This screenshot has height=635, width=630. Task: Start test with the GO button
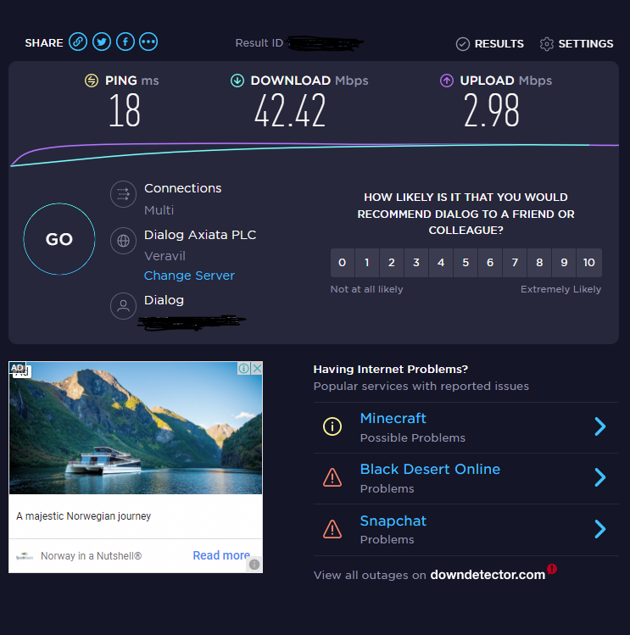click(59, 239)
